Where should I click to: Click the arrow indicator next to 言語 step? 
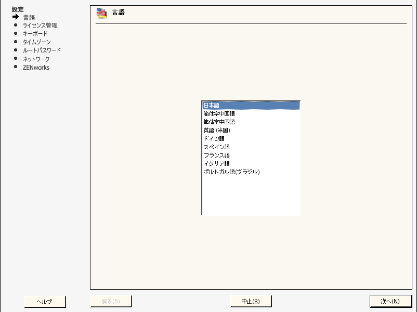[x=14, y=17]
